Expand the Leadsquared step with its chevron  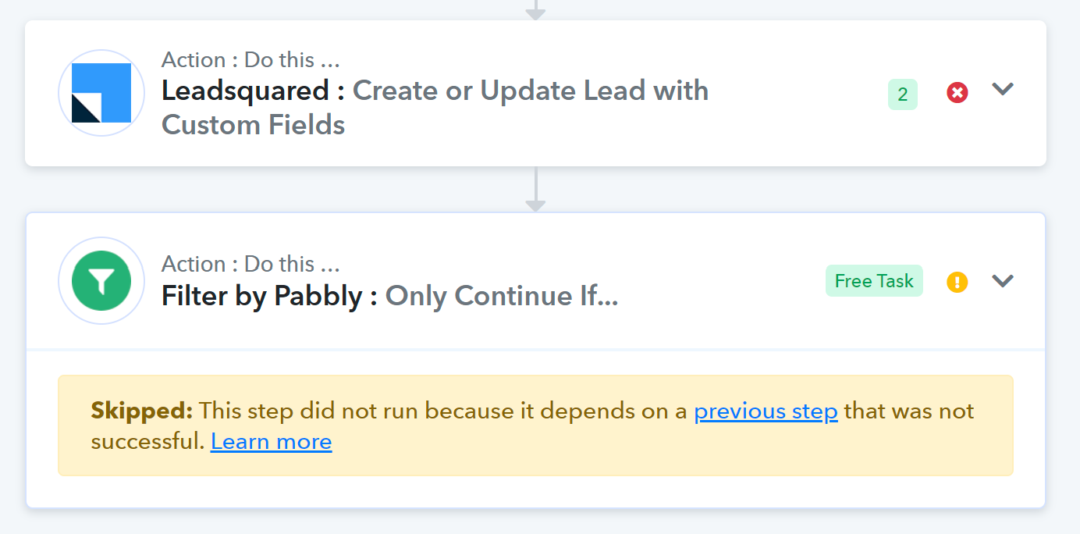(x=1003, y=89)
